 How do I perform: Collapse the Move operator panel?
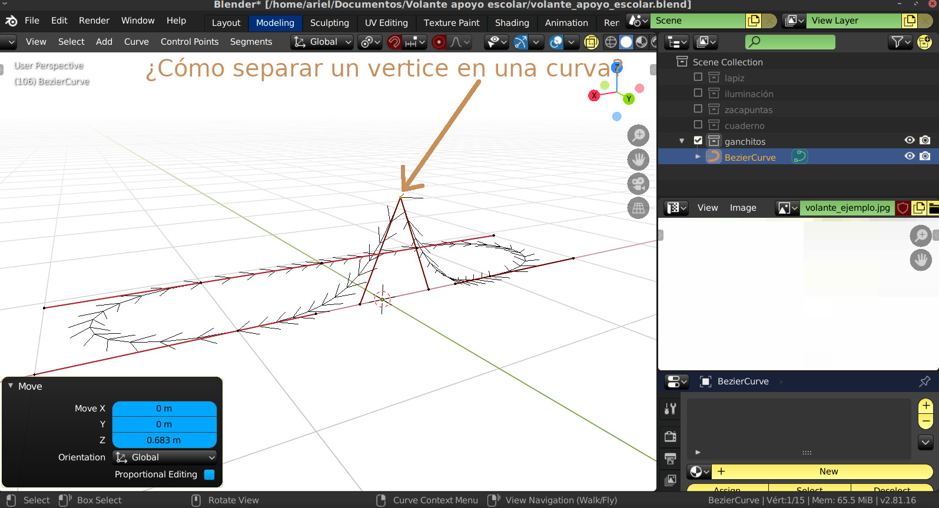coord(11,386)
